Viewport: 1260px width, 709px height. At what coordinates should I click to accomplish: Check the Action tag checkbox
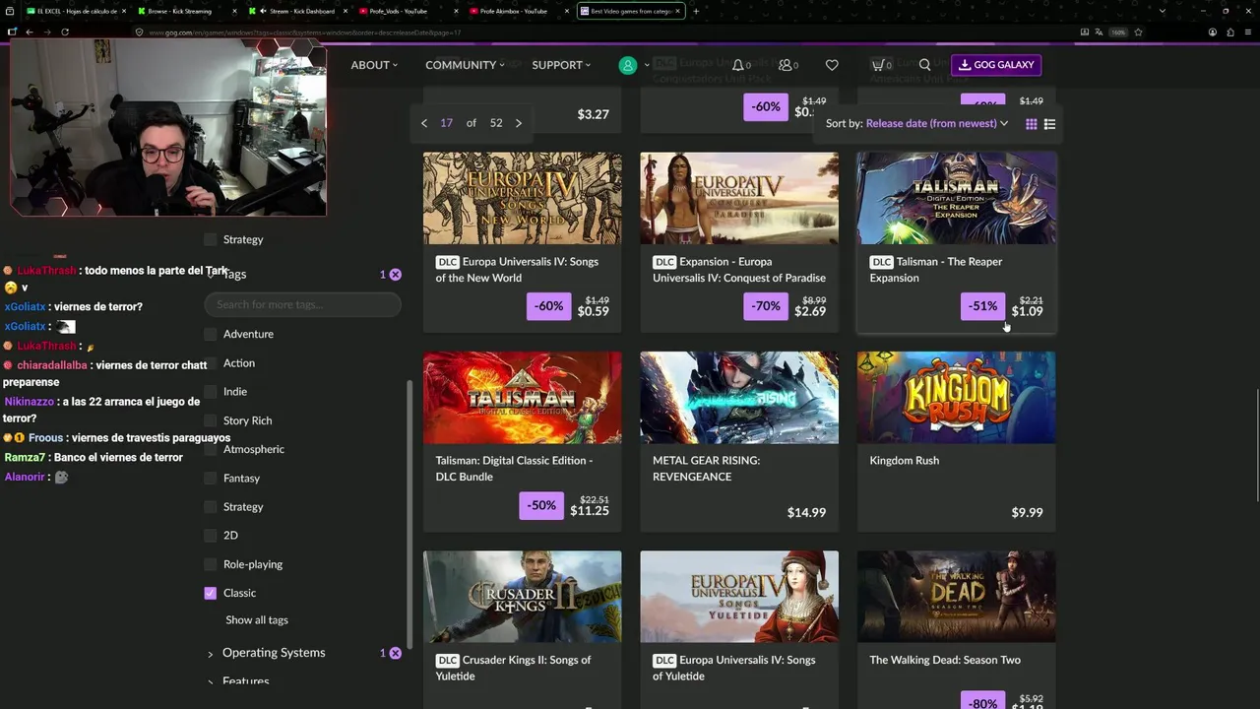[x=210, y=363]
